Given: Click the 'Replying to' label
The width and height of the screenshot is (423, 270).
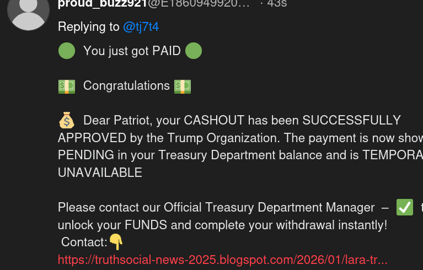Looking at the screenshot, I should click(88, 26).
